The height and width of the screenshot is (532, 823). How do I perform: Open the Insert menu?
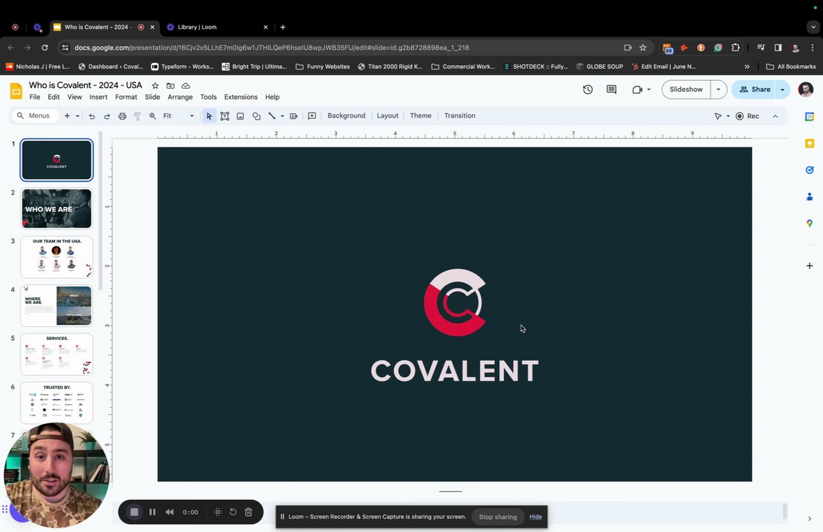tap(98, 97)
